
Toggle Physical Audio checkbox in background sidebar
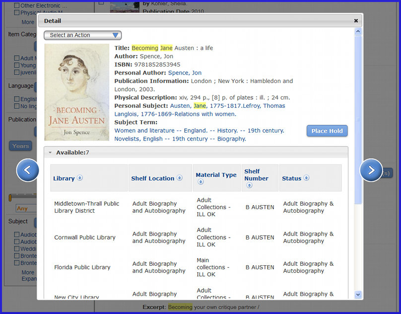[17, 12]
